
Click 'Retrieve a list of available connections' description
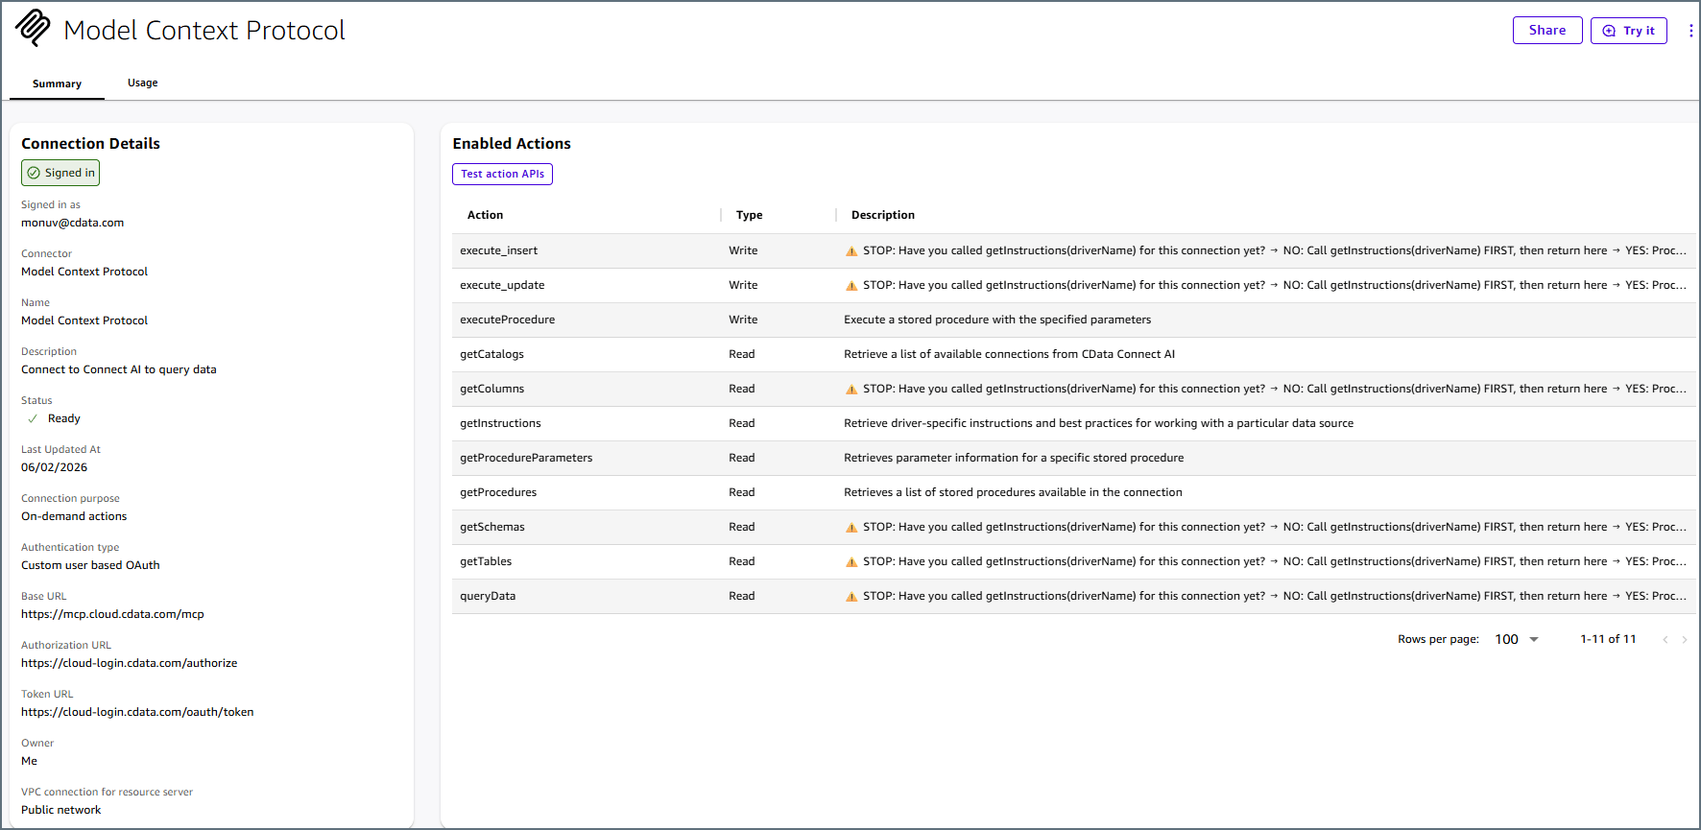(1009, 354)
